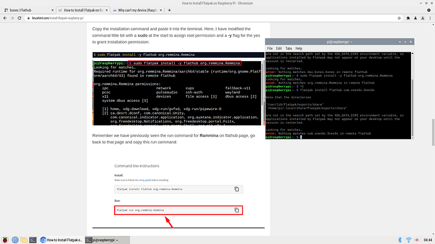
Task: Click the muted volume tray icon
Action: (x=417, y=240)
